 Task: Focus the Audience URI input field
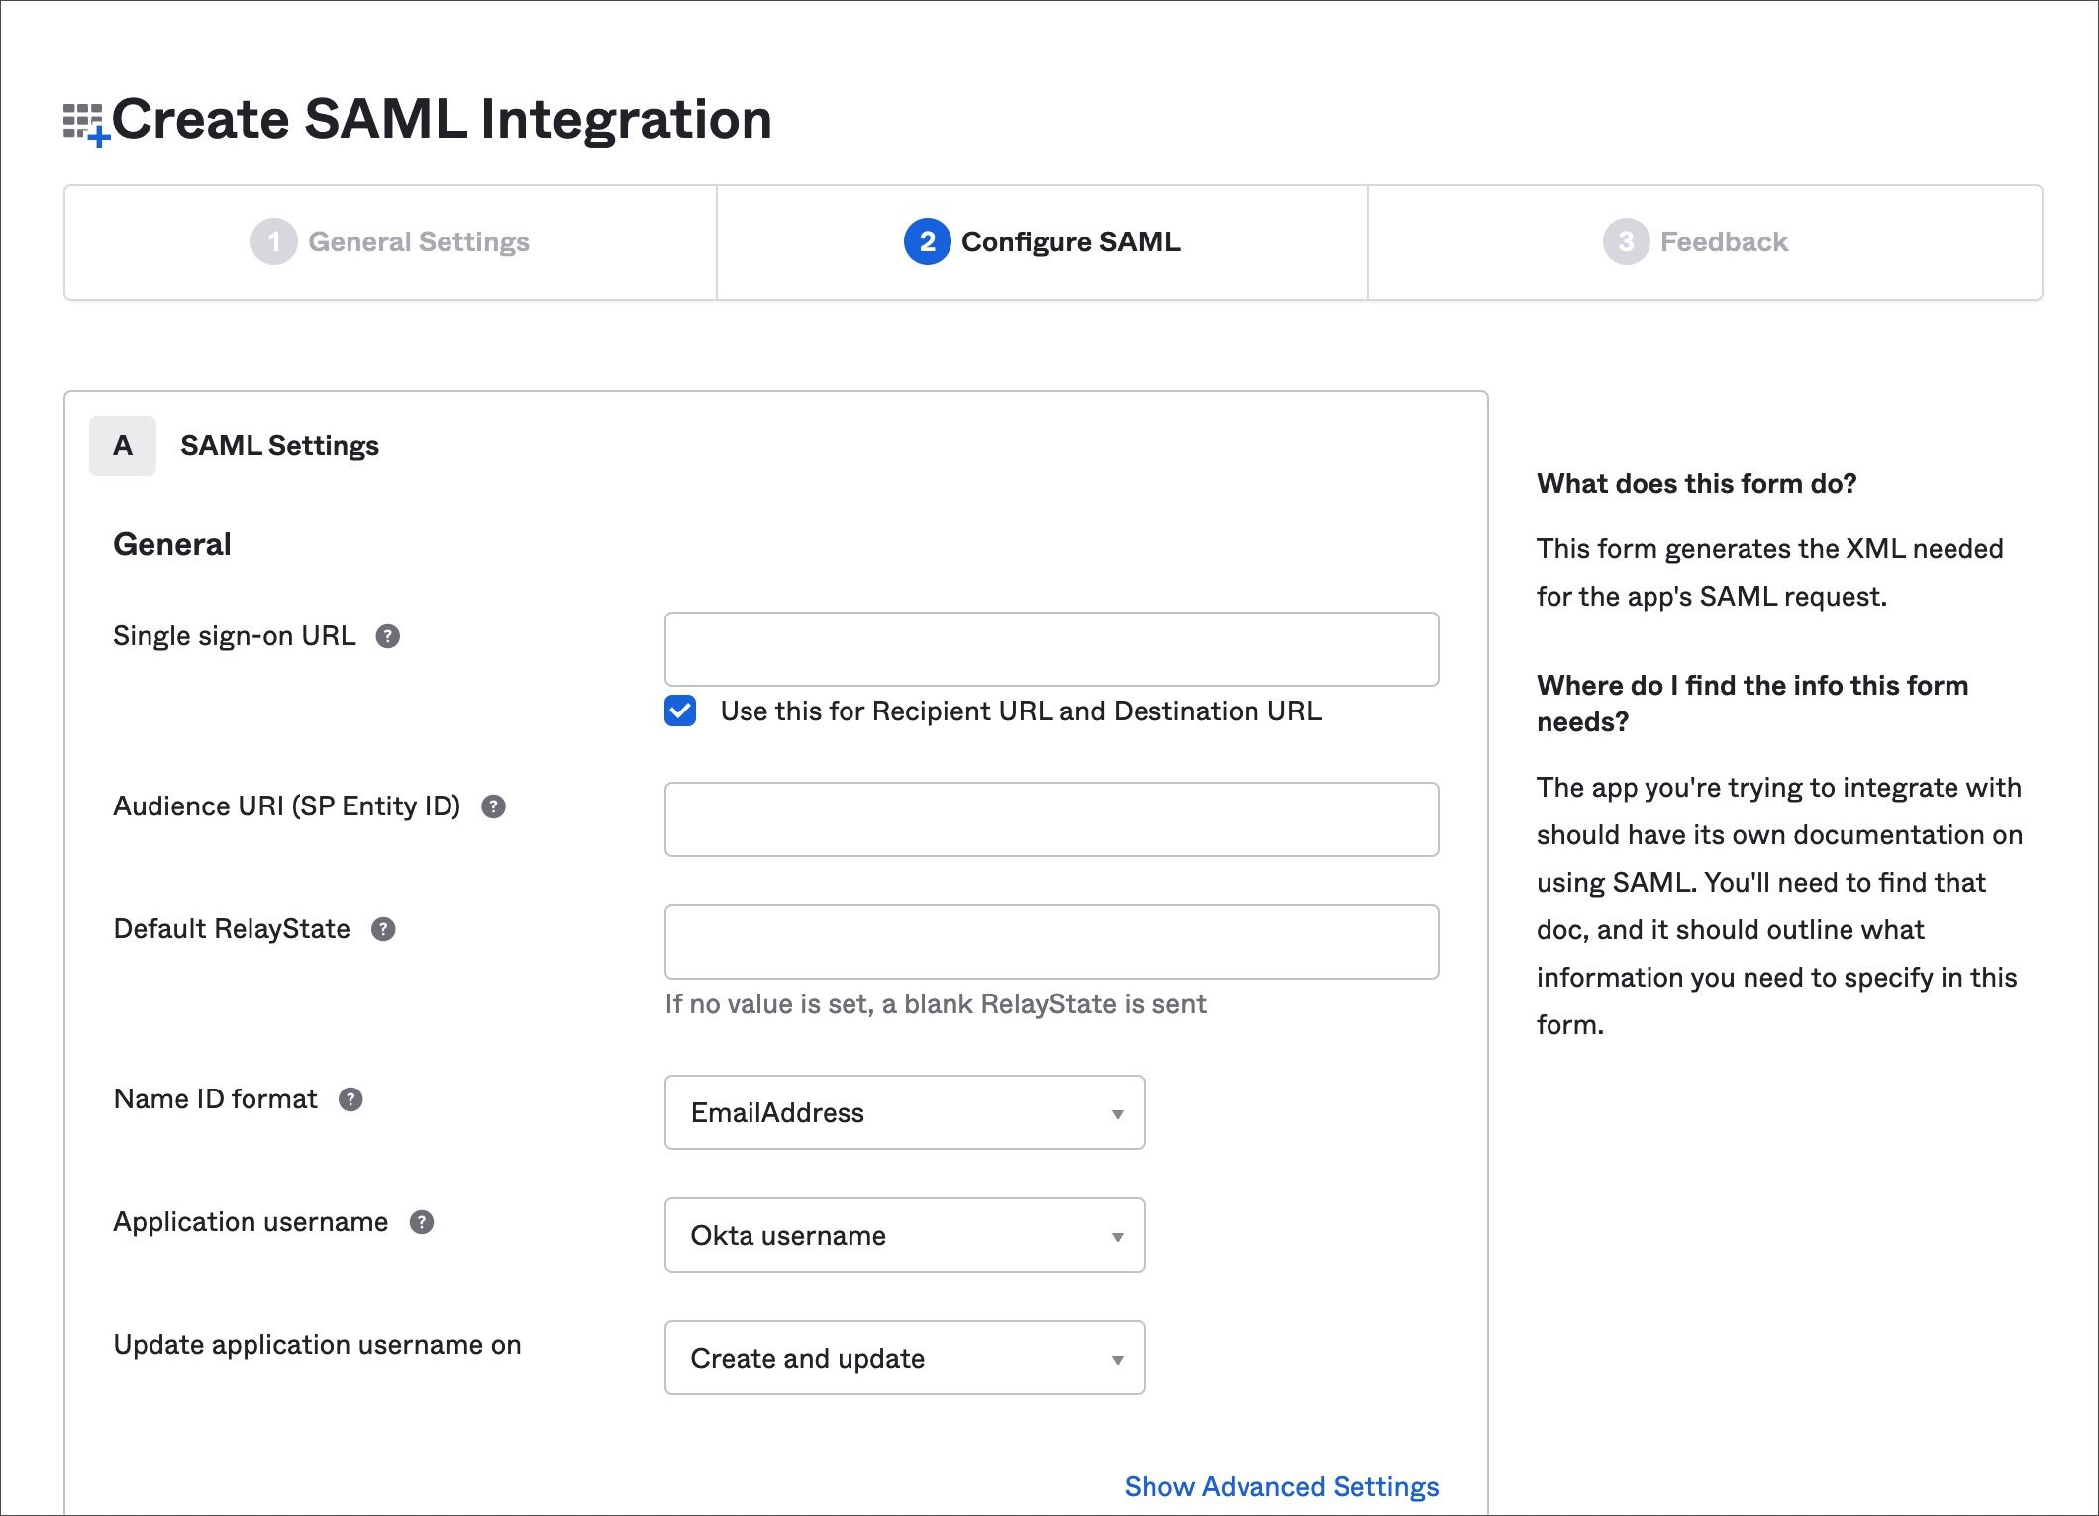pos(1051,819)
